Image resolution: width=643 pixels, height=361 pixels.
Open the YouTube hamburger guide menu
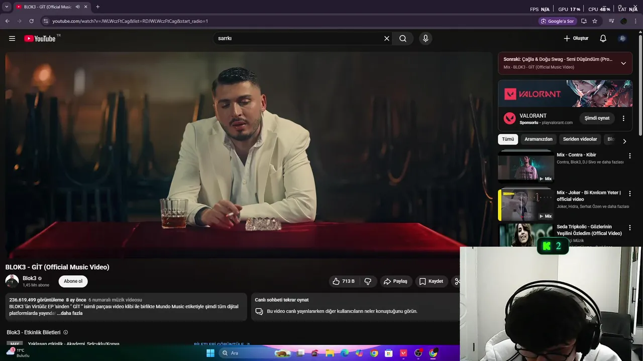(x=12, y=39)
